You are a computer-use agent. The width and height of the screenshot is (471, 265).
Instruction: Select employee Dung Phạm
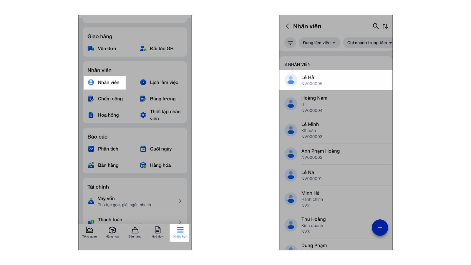(336, 245)
